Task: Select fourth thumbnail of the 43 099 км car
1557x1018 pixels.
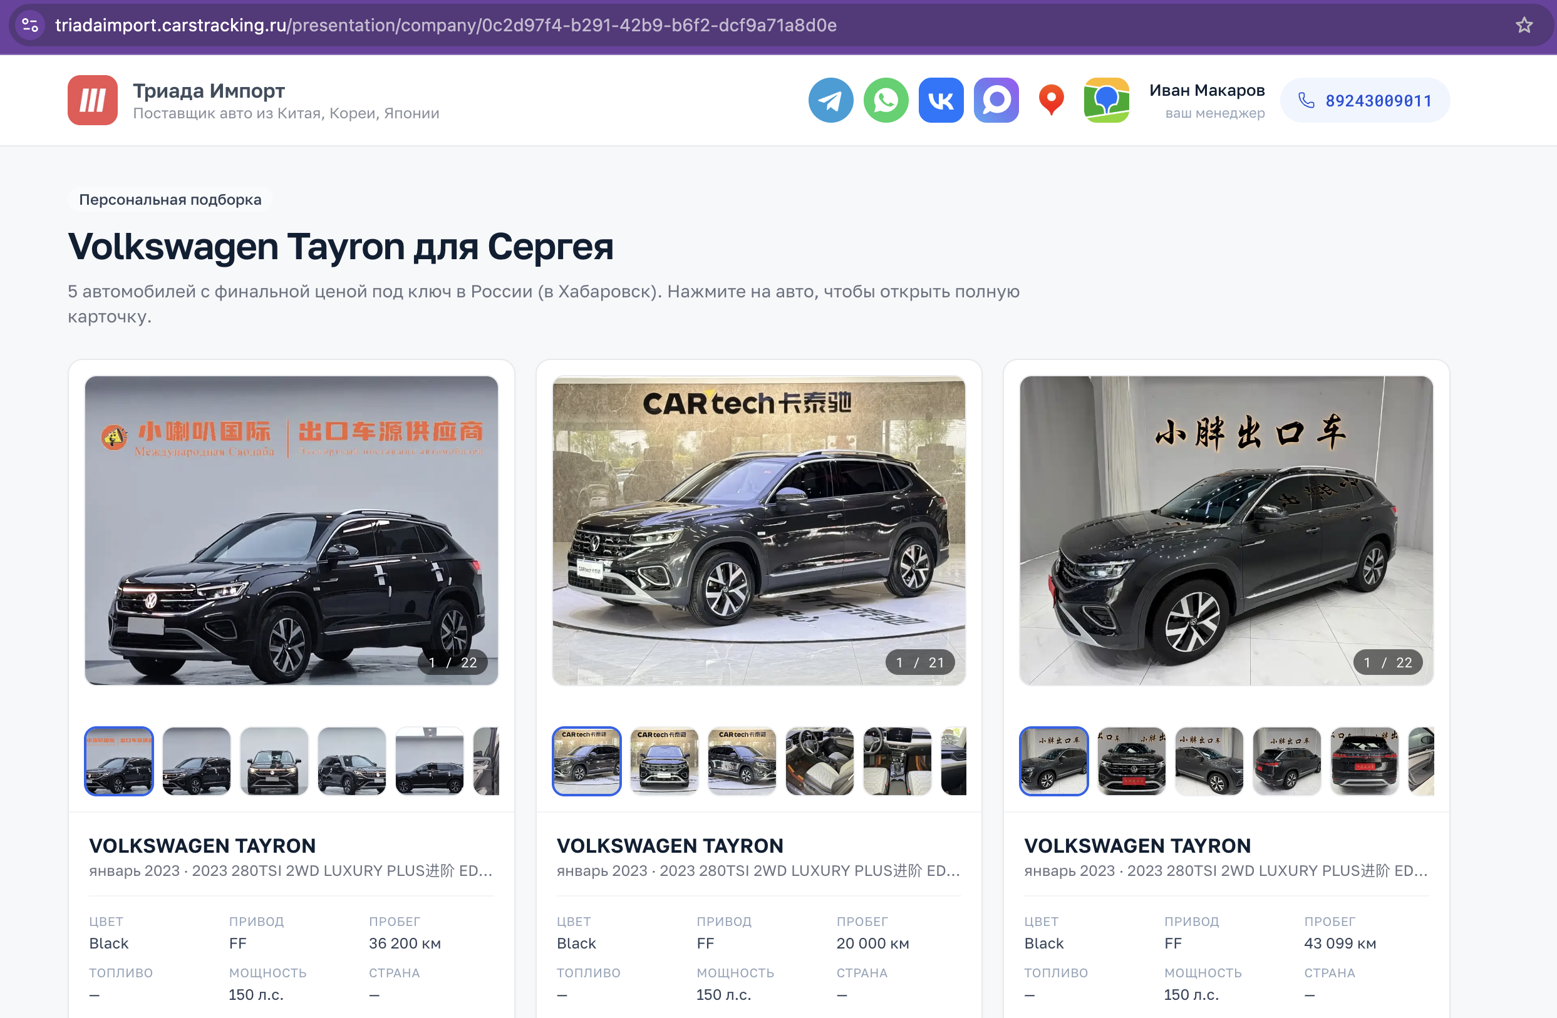Action: 1287,761
